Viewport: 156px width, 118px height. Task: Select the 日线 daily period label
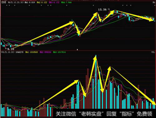pyautogui.click(x=4, y=2)
